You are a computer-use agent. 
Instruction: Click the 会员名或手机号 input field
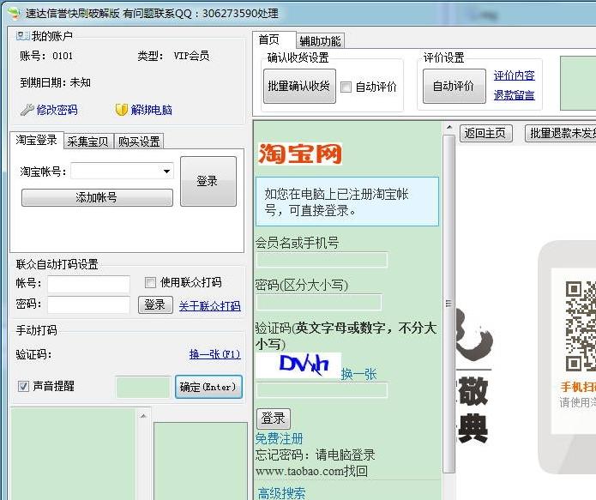point(322,260)
